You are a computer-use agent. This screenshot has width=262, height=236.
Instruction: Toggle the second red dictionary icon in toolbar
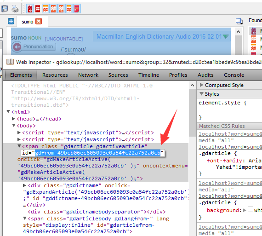(38, 9)
